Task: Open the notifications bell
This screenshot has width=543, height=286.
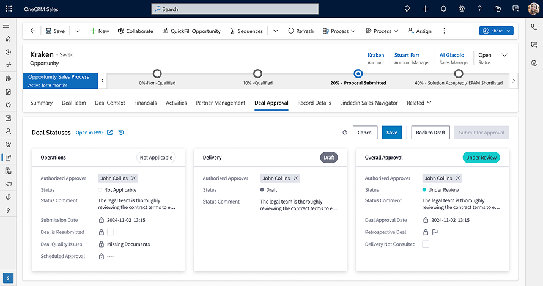Action: (x=443, y=9)
